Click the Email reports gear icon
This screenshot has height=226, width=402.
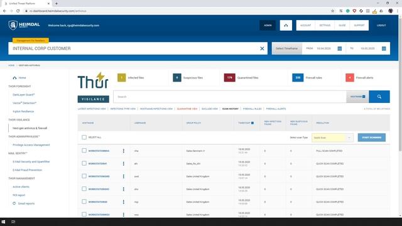pos(14,203)
